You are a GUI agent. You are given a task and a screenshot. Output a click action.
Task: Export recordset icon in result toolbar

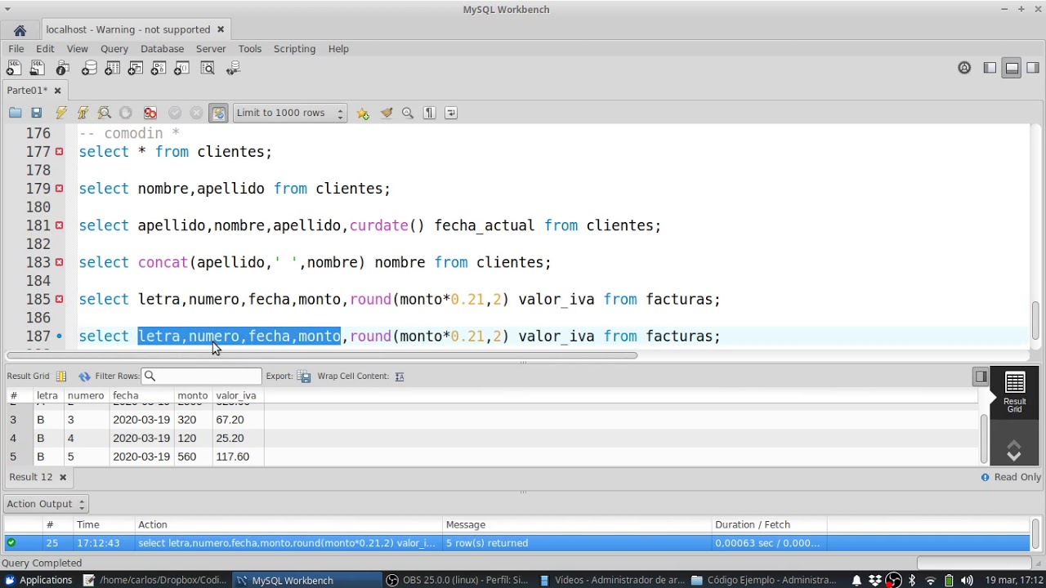coord(304,376)
